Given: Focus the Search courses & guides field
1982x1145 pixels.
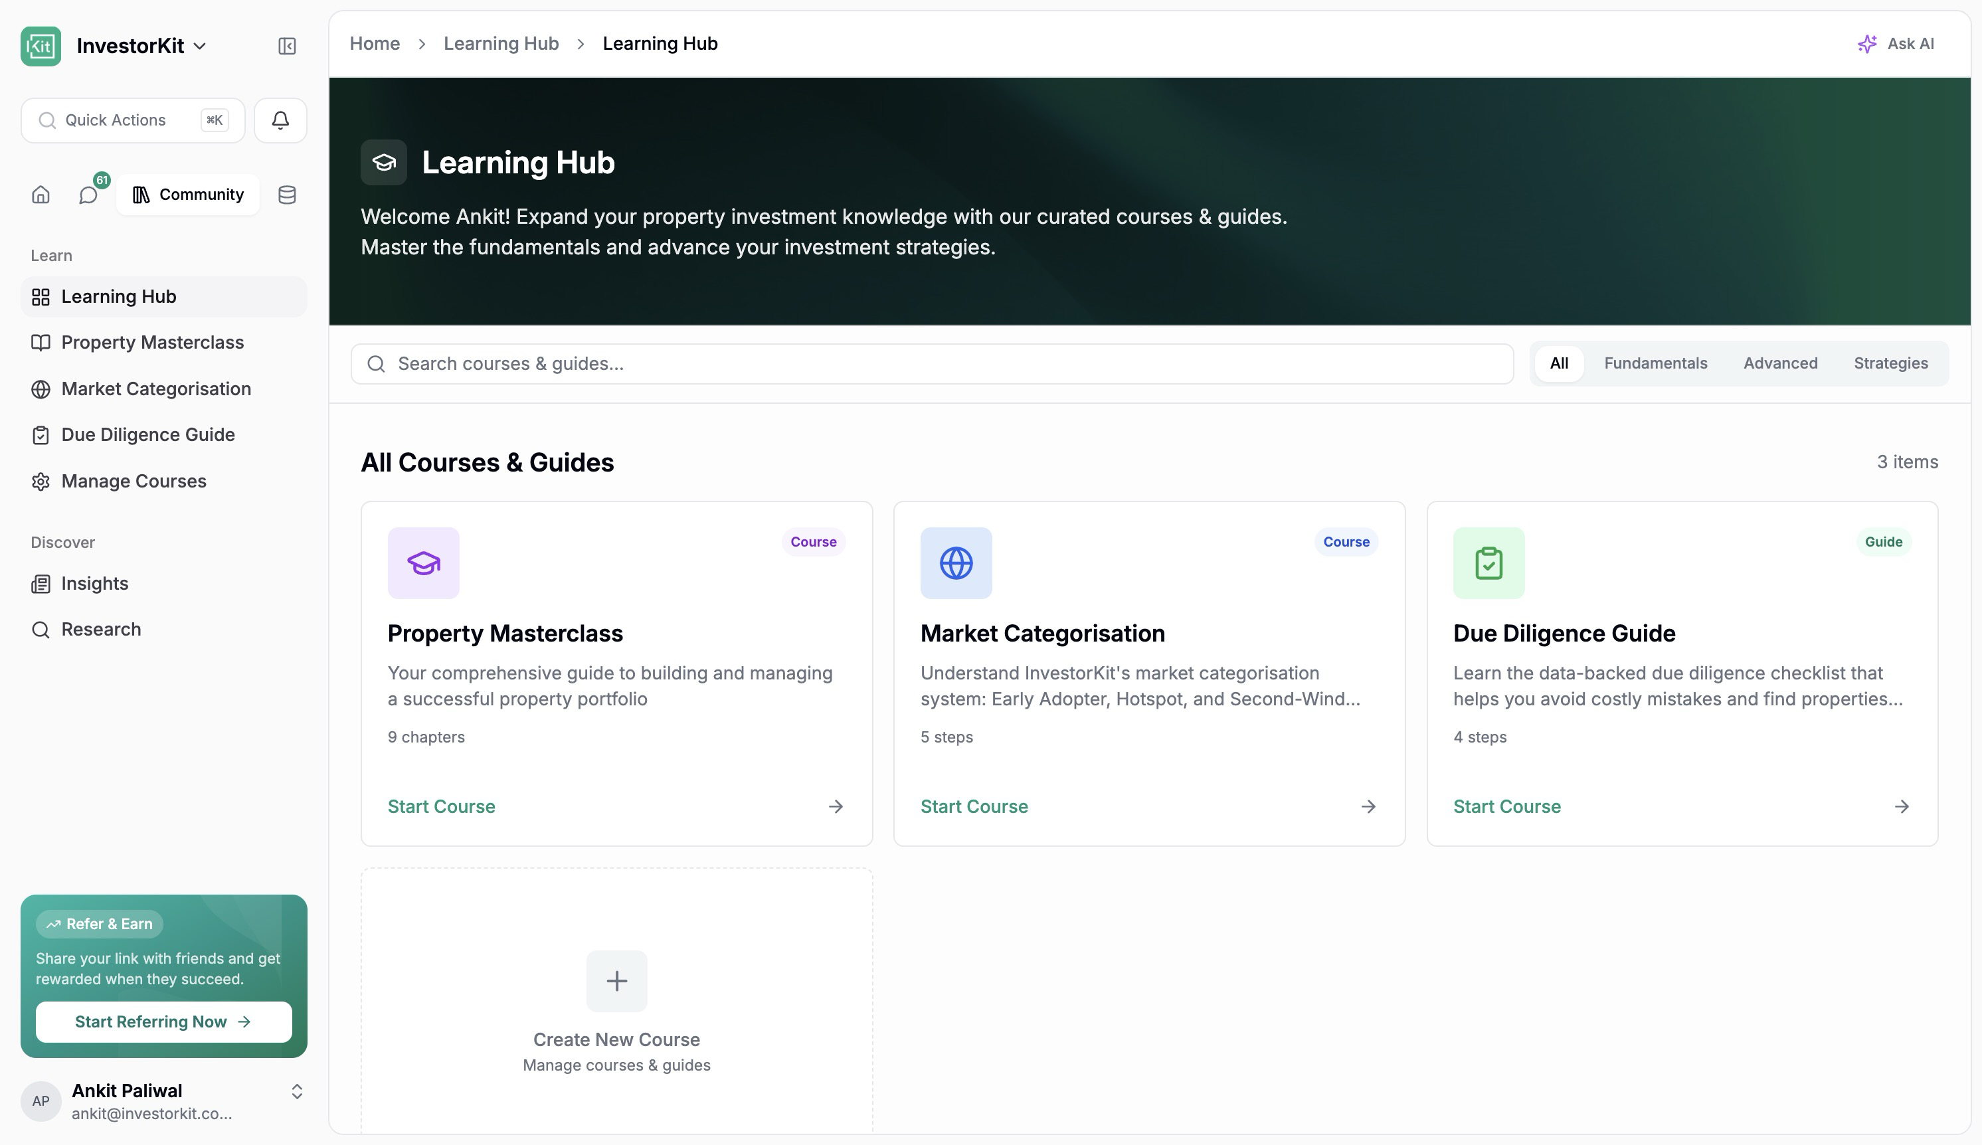Looking at the screenshot, I should [932, 364].
